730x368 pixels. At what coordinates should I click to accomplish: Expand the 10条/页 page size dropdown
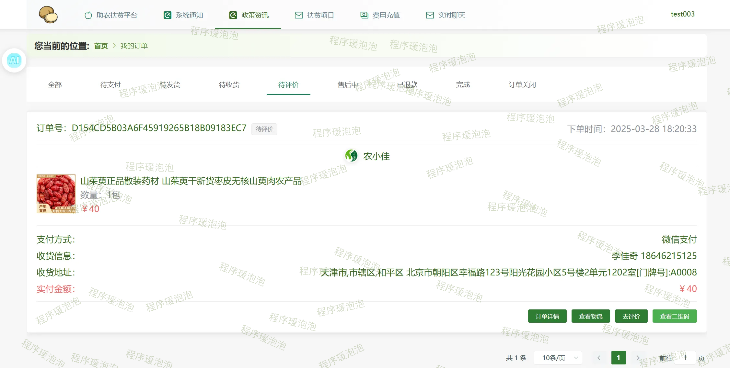558,358
